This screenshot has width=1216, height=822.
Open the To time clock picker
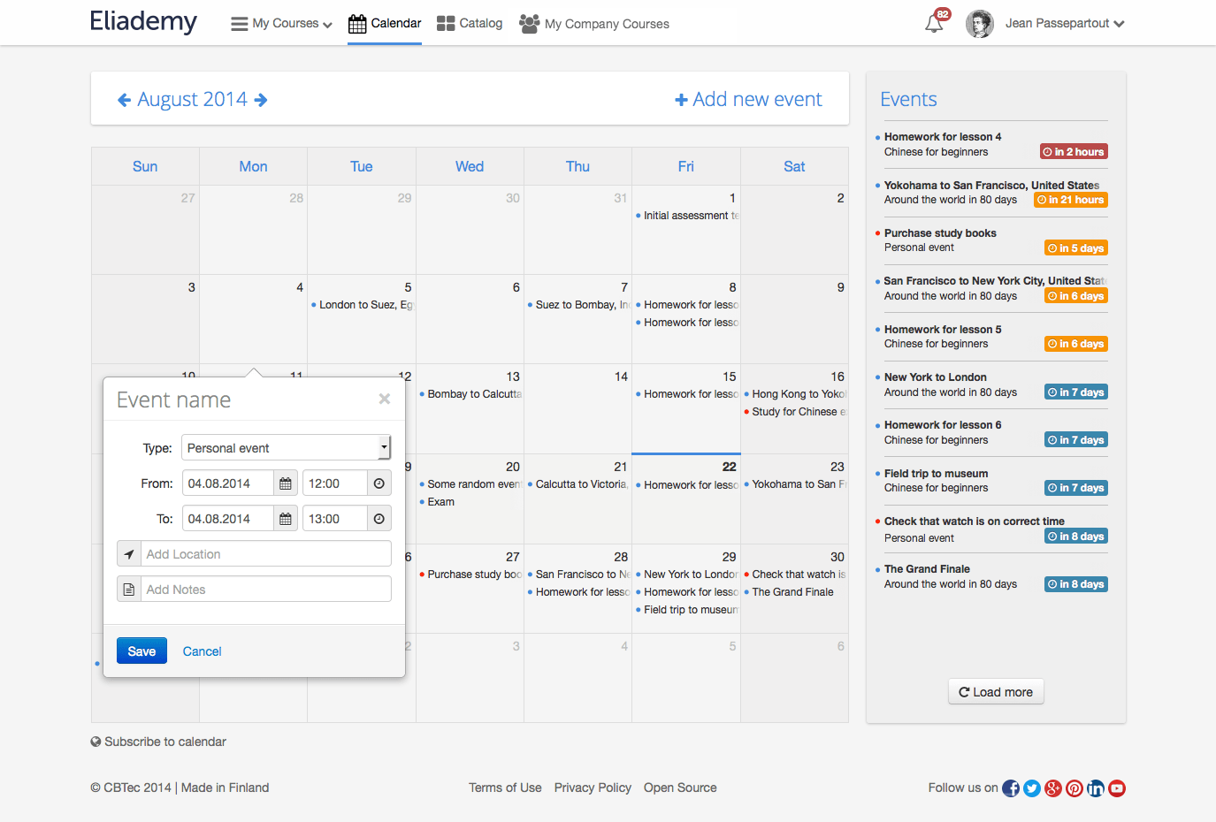[379, 519]
